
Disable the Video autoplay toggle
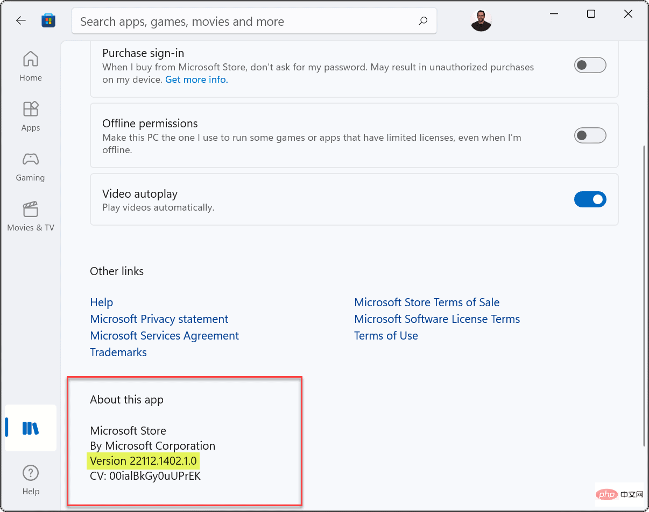pyautogui.click(x=590, y=199)
